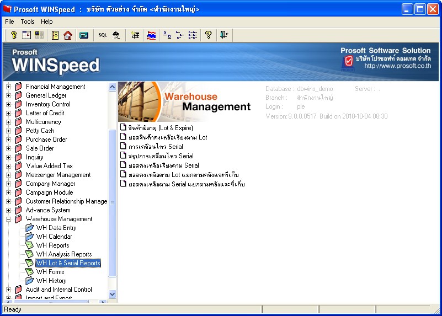Collapse the Warehouse Management tree node
The image size is (442, 316).
point(8,219)
